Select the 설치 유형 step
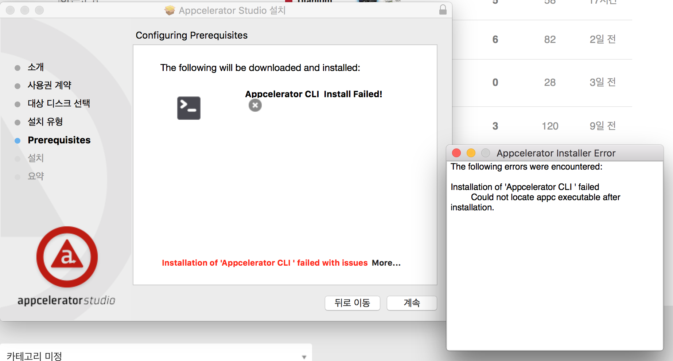673x361 pixels. [45, 122]
